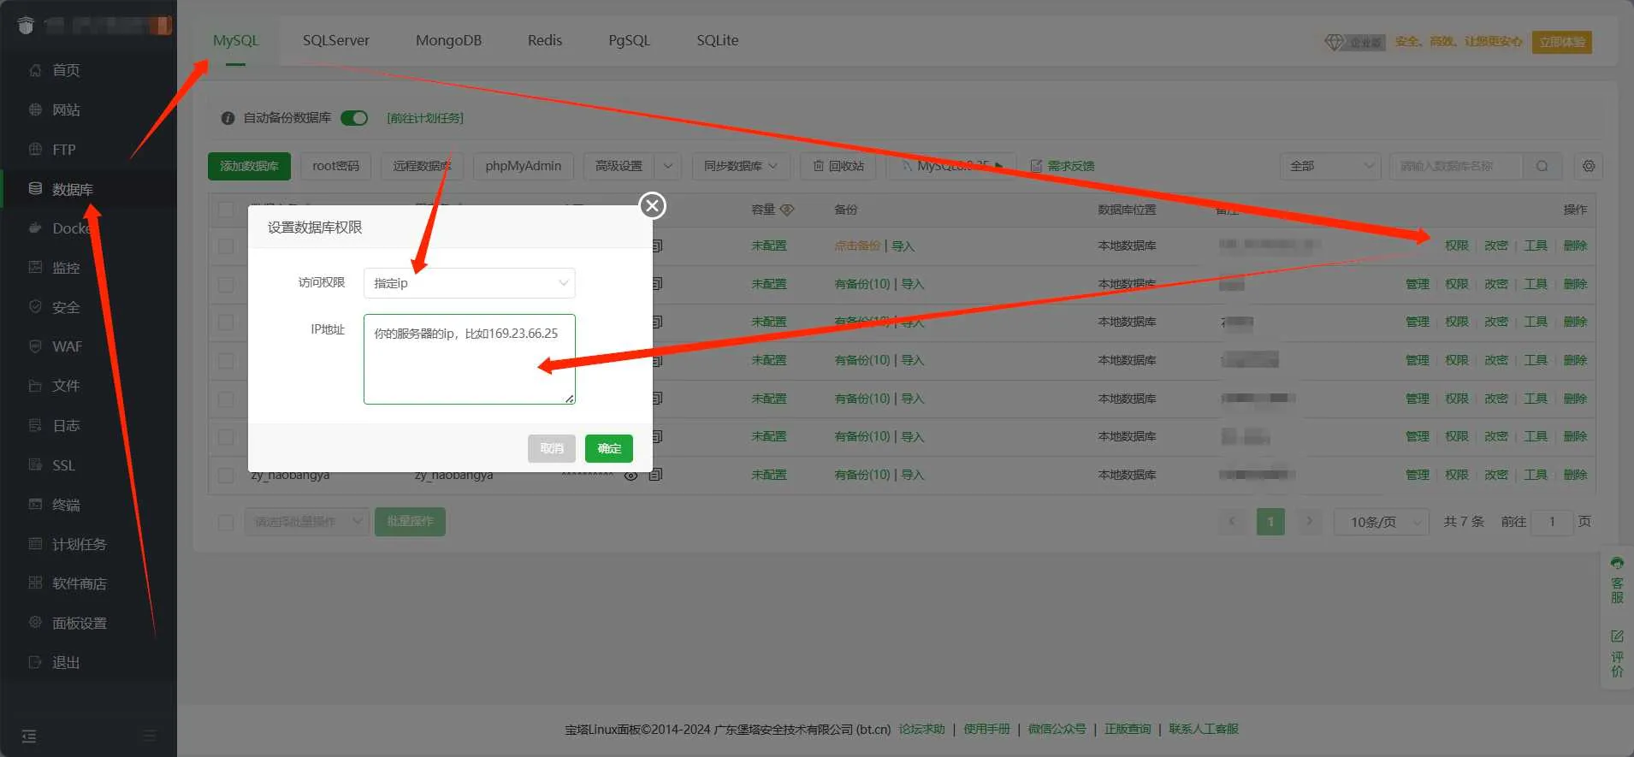Click into the IP地址 text area
1634x757 pixels.
click(470, 359)
